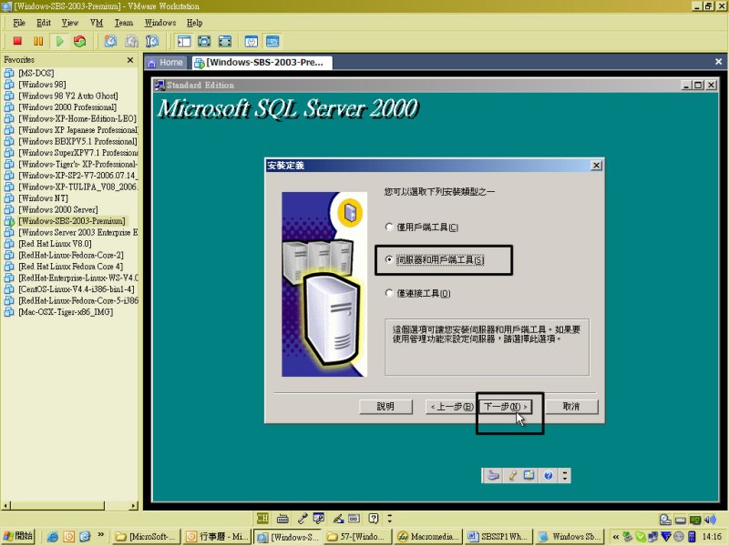
Task: Click the green Power On play button
Action: pyautogui.click(x=59, y=41)
